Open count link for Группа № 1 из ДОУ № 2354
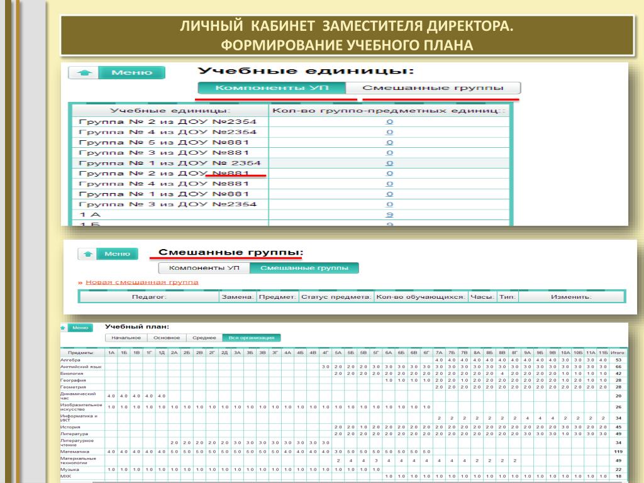644x483 pixels. (x=389, y=163)
